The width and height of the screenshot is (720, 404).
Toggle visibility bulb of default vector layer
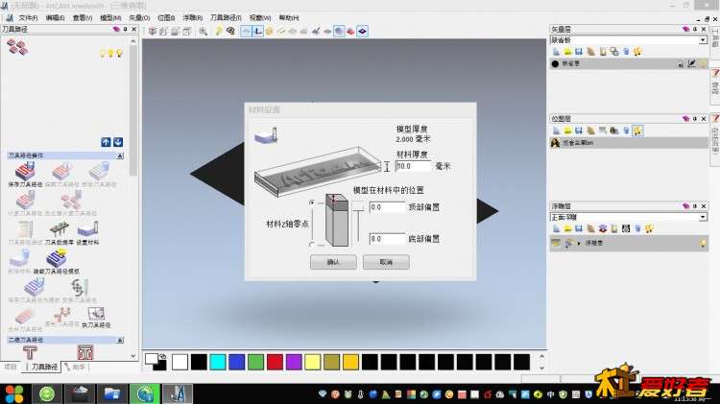coord(703,63)
